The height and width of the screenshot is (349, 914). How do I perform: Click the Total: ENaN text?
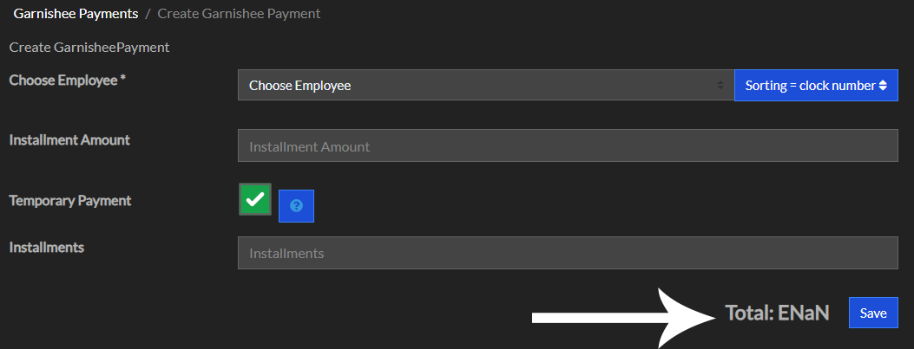(x=777, y=313)
